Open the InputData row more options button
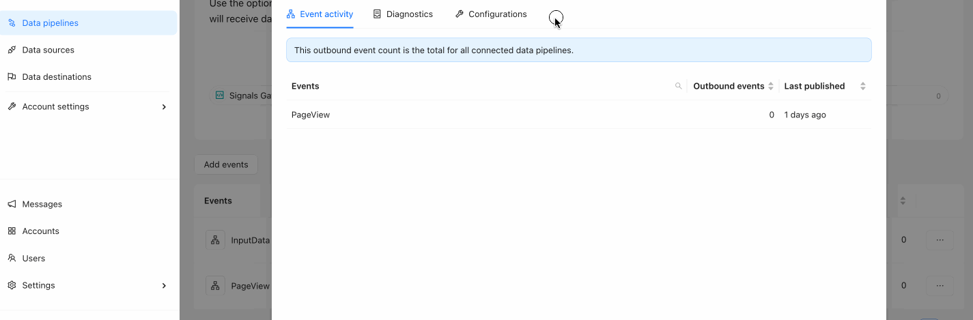The image size is (973, 320). pyautogui.click(x=940, y=239)
